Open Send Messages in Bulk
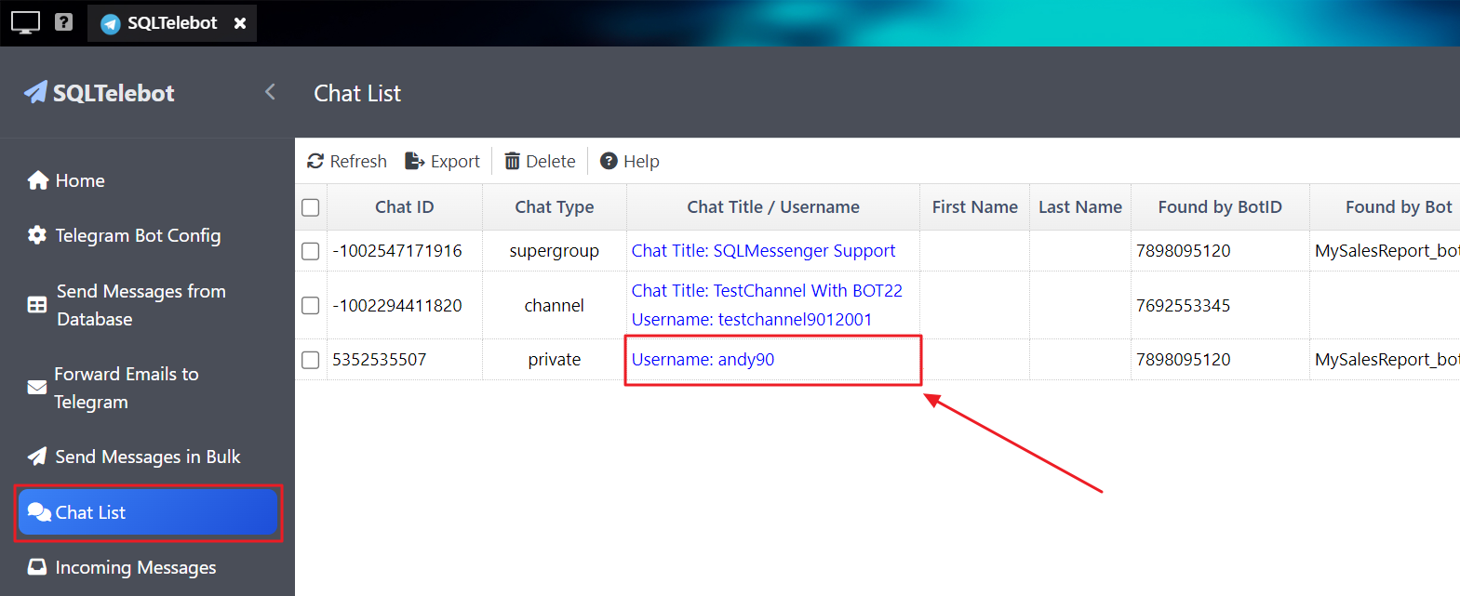Viewport: 1460px width, 596px height. [x=147, y=457]
